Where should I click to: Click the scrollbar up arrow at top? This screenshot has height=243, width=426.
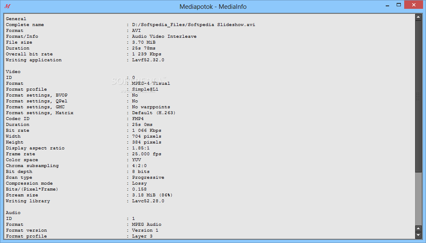[x=418, y=17]
